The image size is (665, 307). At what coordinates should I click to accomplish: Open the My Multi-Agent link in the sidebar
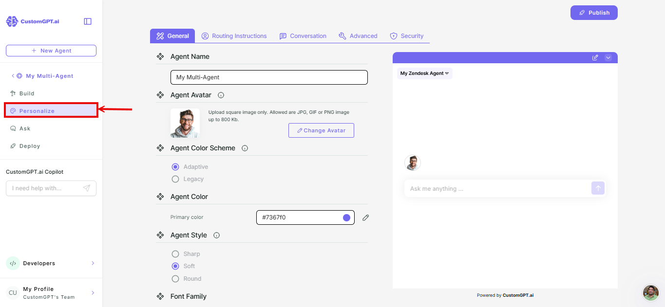click(50, 76)
